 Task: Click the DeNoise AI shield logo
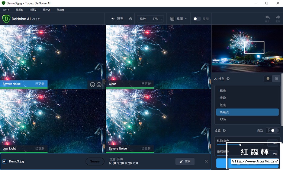[x=6, y=19]
